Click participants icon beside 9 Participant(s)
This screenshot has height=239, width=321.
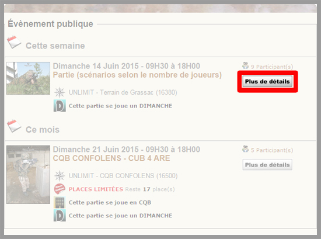(245, 65)
